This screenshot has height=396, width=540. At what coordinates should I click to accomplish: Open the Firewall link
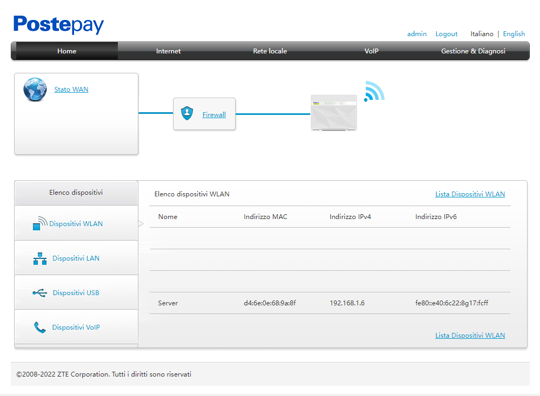(x=214, y=114)
